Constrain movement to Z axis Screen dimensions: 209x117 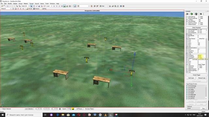(x=59, y=6)
